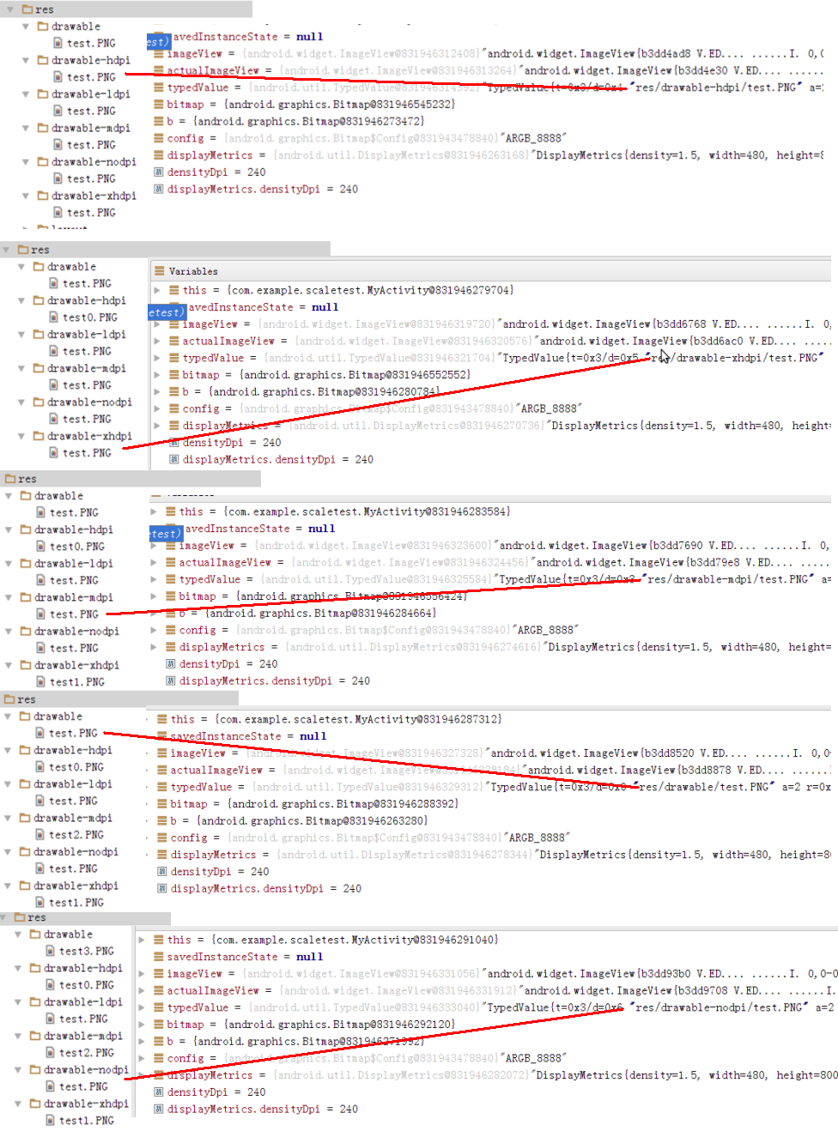Select the test3.PNG file in tree
This screenshot has width=838, height=1131.
(x=86, y=952)
